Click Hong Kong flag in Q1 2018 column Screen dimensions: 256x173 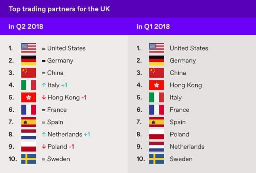156,85
